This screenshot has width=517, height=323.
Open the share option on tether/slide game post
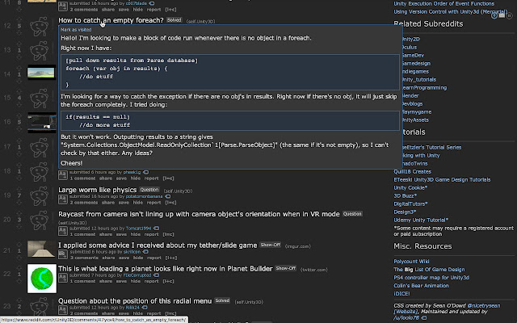[108, 258]
